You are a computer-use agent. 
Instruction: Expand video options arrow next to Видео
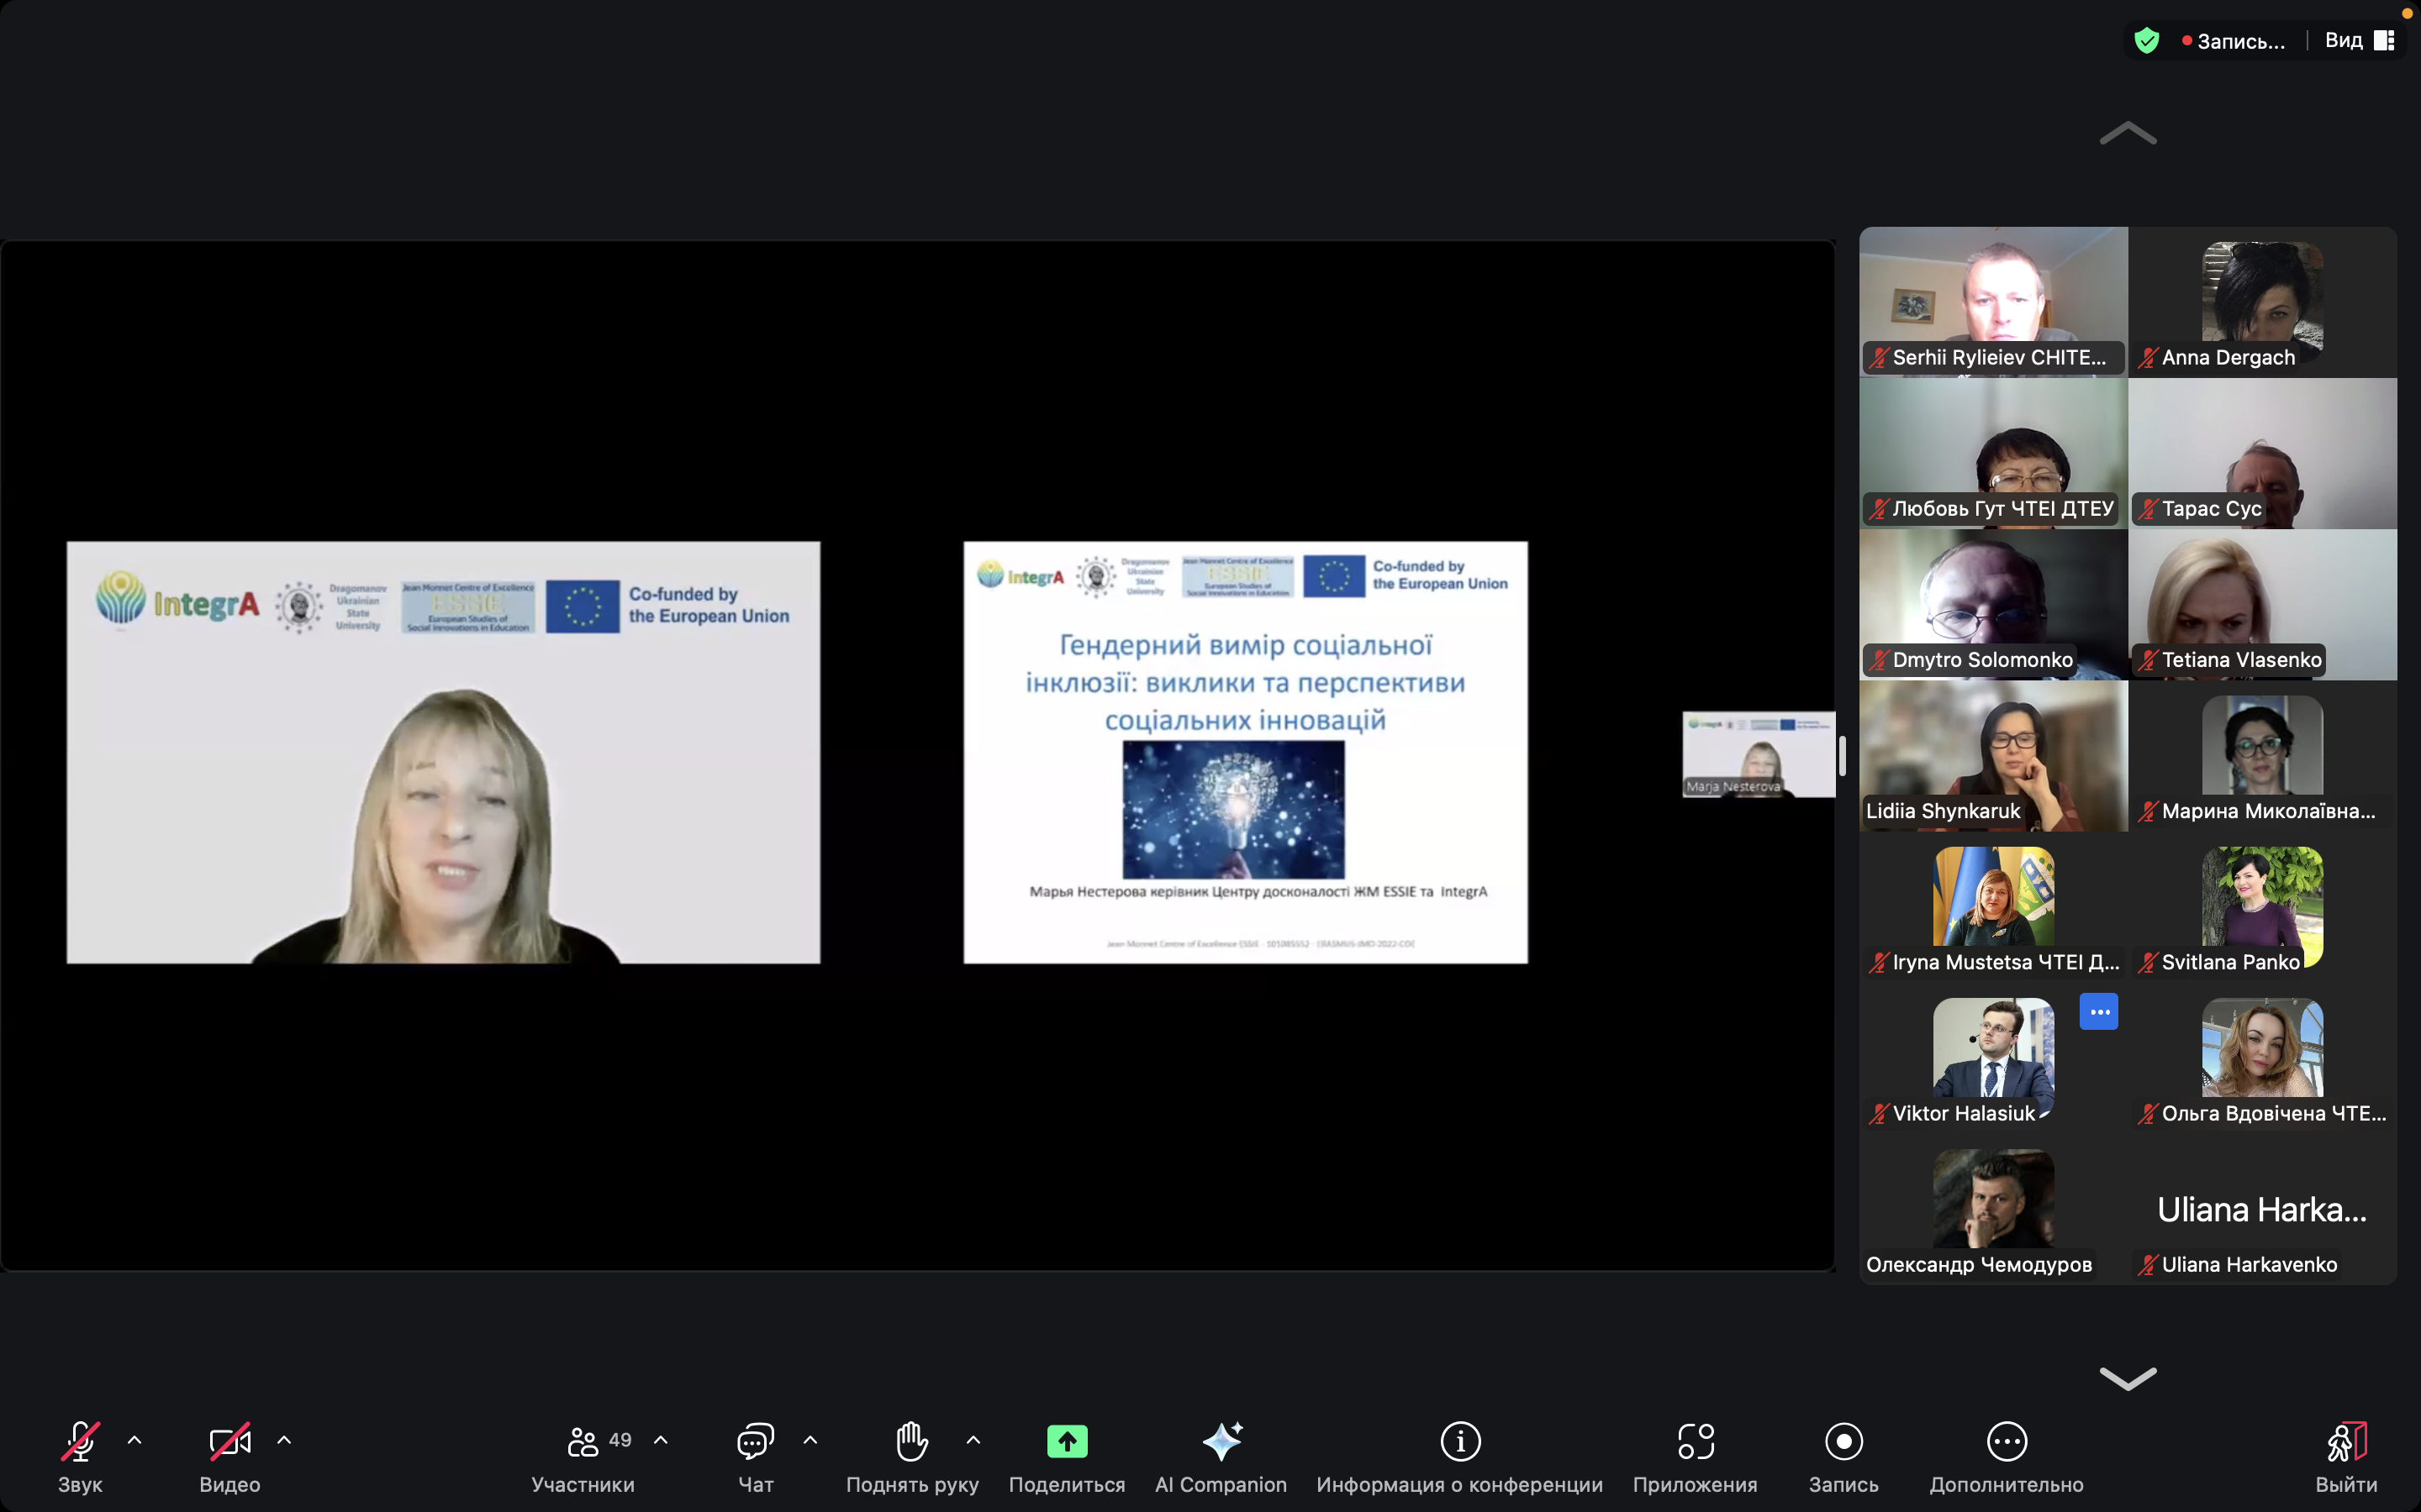284,1440
